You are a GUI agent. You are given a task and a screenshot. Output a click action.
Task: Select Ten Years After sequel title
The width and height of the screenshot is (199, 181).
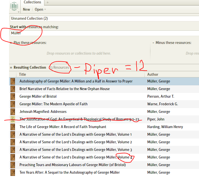(x=70, y=172)
